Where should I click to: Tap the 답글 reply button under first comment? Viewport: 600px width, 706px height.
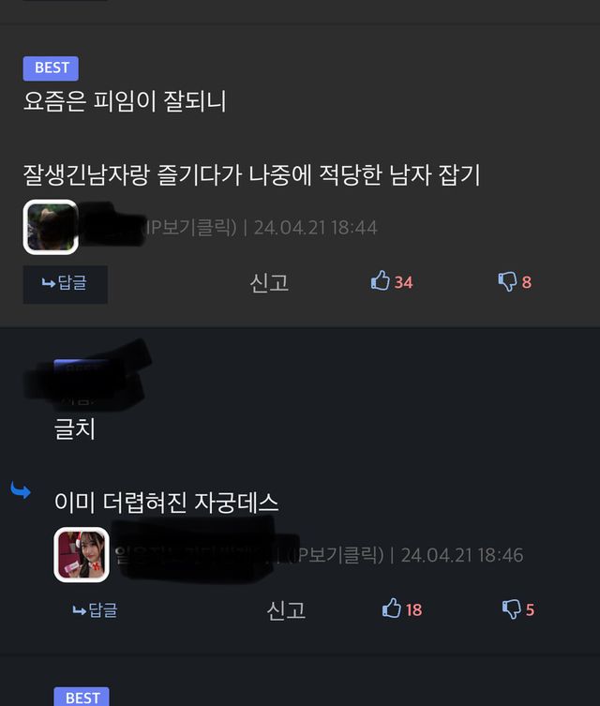pyautogui.click(x=65, y=284)
